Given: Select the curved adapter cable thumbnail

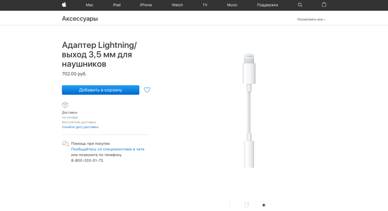Looking at the screenshot, I should [247, 205].
